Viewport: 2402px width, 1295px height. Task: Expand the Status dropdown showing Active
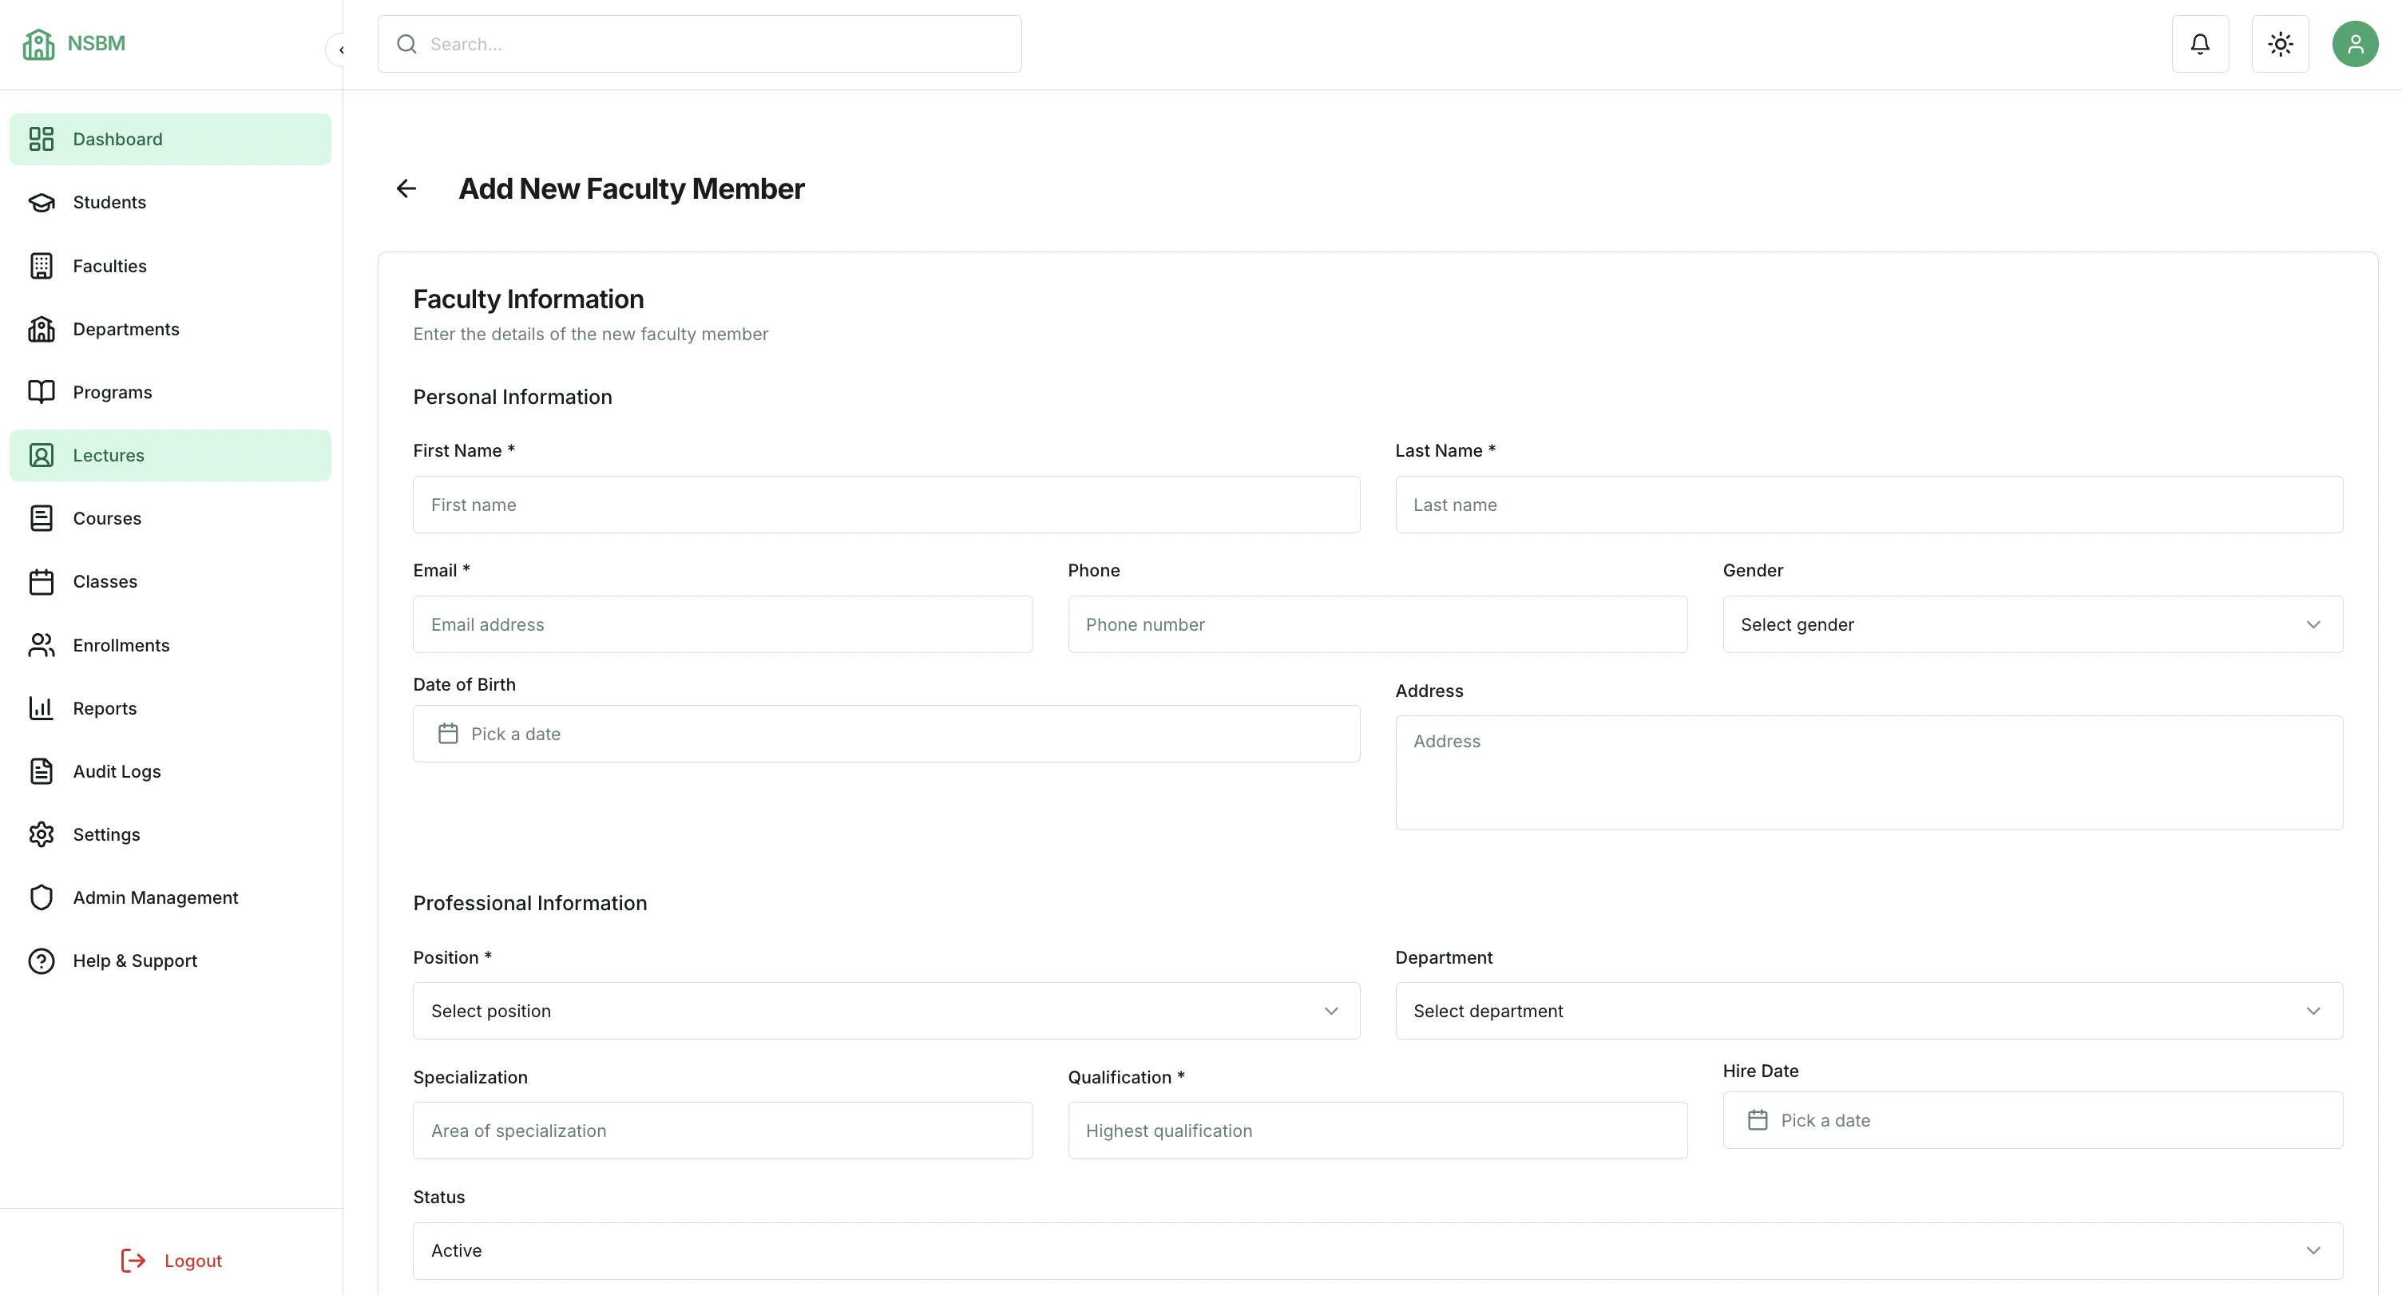[1377, 1250]
